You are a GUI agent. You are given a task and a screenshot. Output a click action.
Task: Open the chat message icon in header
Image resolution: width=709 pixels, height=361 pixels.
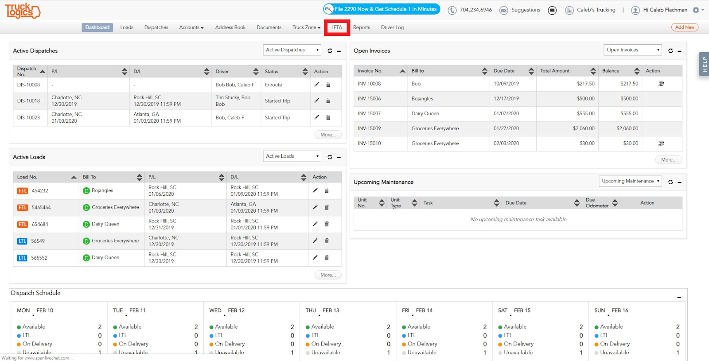(552, 10)
